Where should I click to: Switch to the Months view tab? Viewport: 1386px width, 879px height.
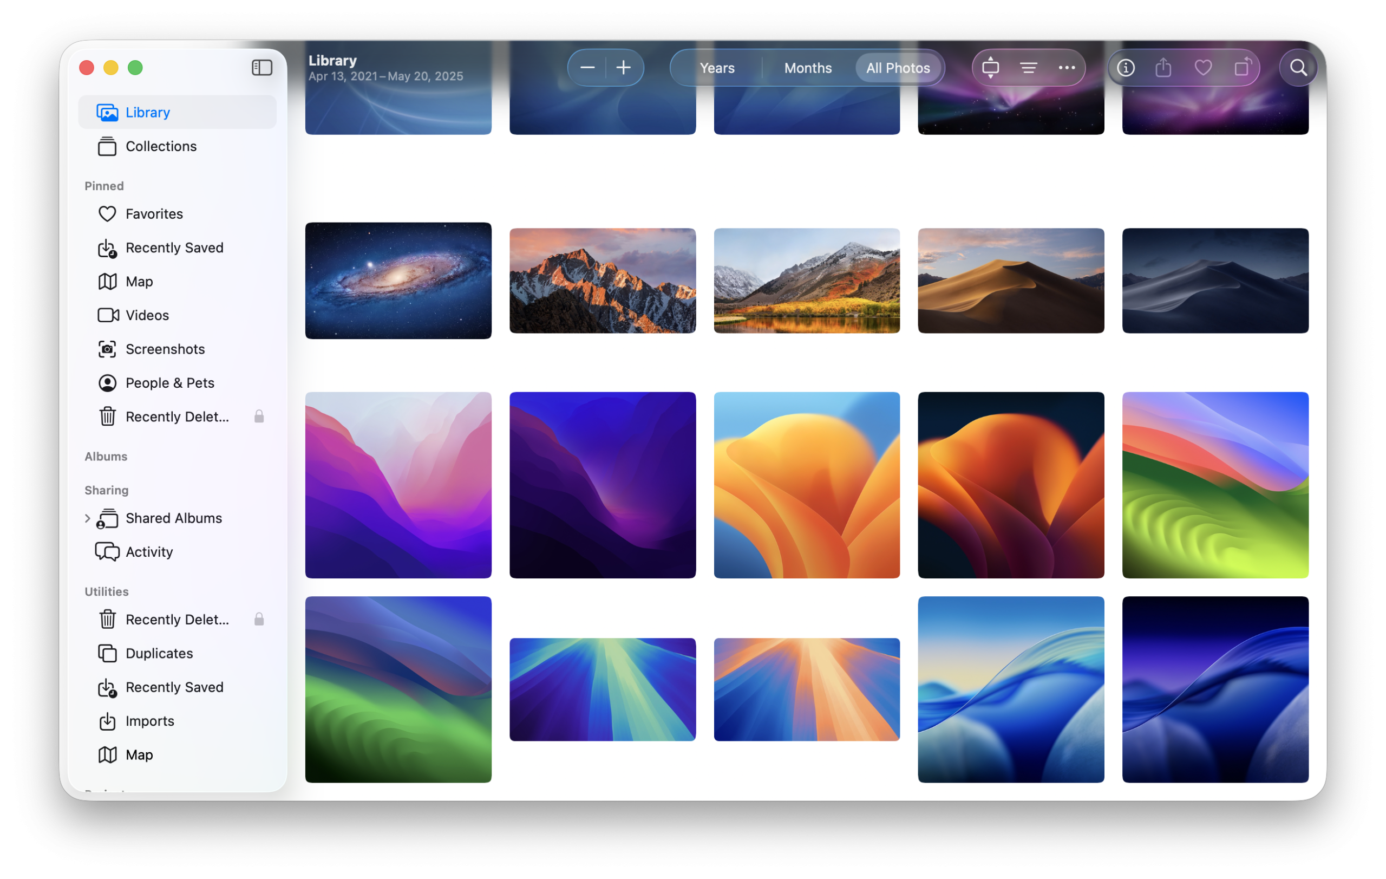pyautogui.click(x=808, y=68)
